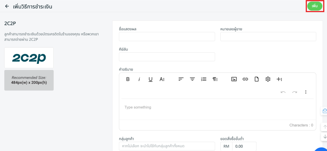Open the customer group dropdown field

coord(167,146)
